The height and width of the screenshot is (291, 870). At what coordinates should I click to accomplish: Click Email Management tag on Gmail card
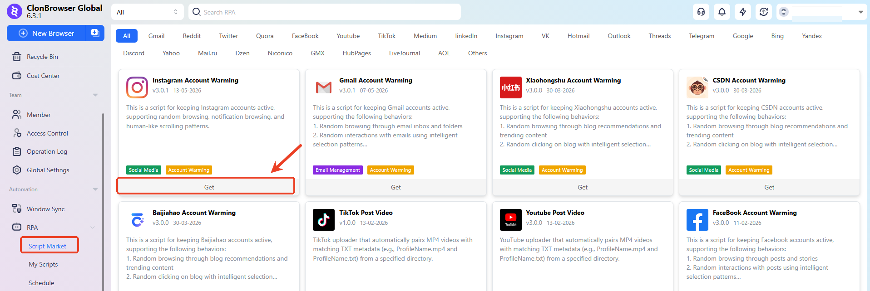point(338,170)
